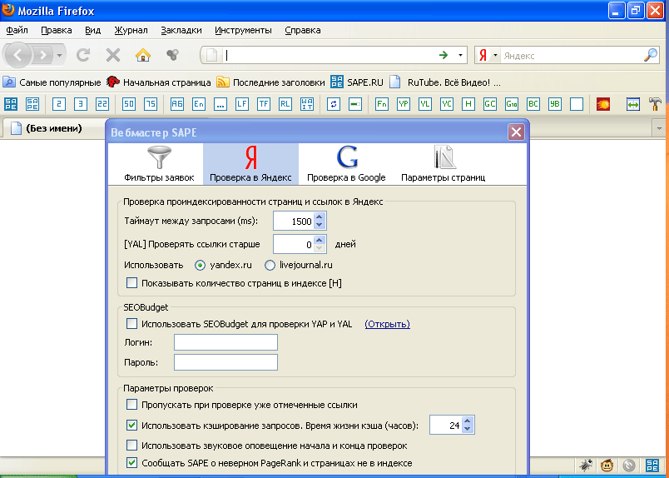Click the 'WAIT' toolbar icon

(x=307, y=104)
